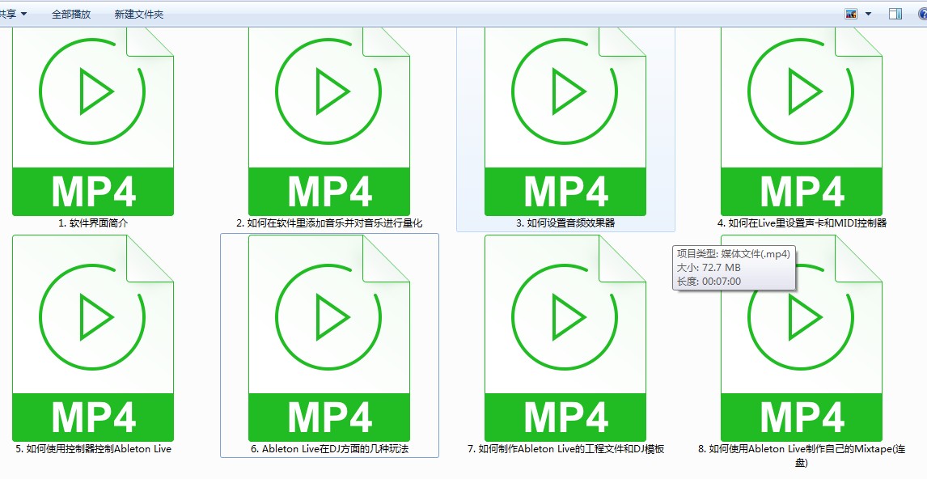The width and height of the screenshot is (927, 479).
Task: Select MP4 icon for "5. 如何使用控制器控制Ableton Live"
Action: point(93,338)
